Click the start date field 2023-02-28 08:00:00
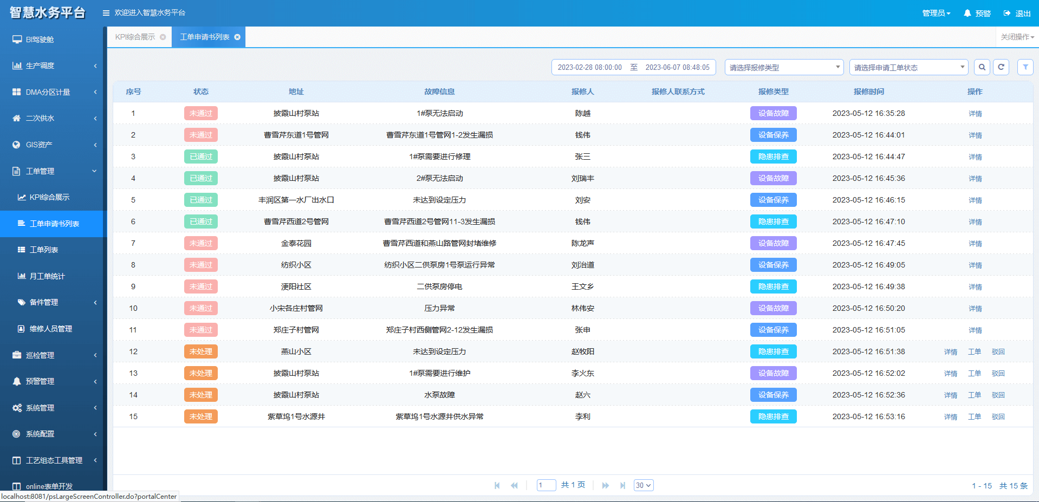The image size is (1039, 502). click(590, 67)
